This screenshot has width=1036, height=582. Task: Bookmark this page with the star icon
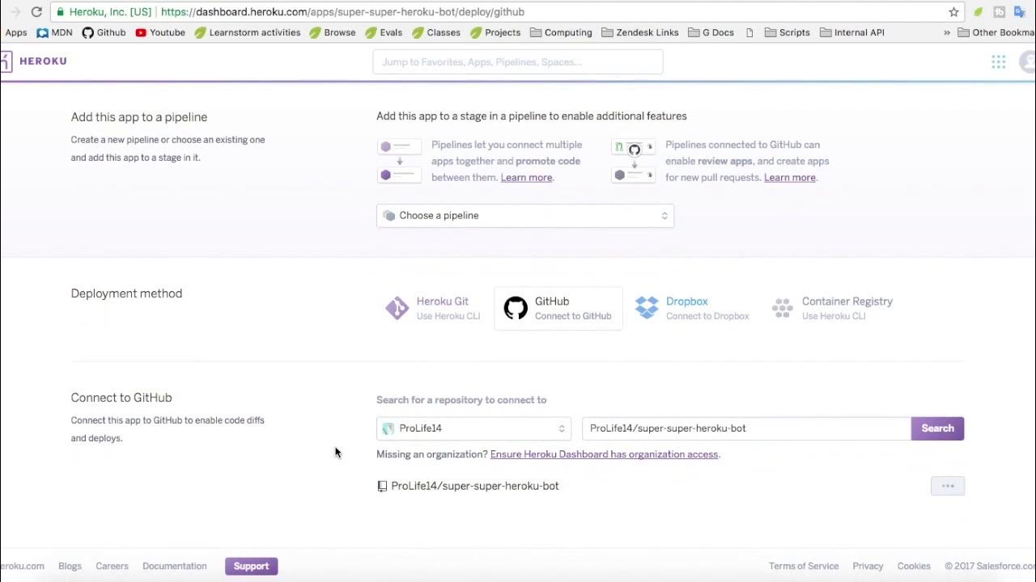[953, 12]
